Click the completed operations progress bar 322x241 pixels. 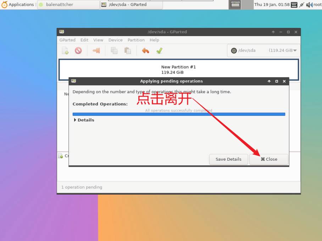pyautogui.click(x=179, y=114)
